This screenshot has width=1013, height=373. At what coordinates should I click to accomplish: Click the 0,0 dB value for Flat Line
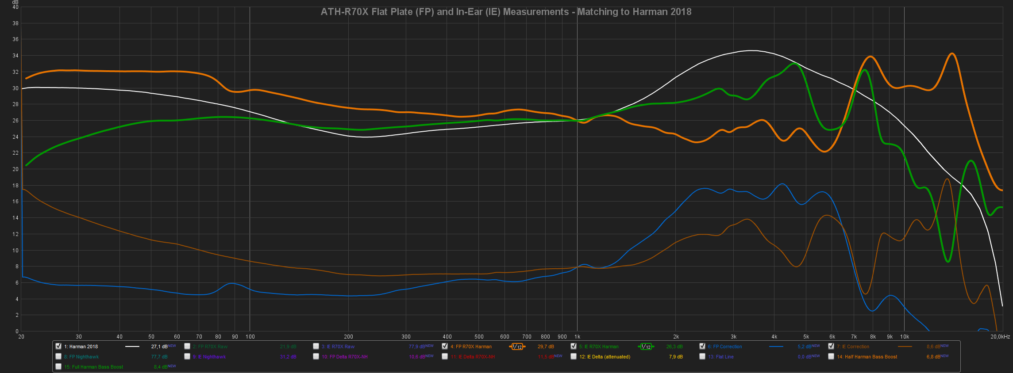coord(805,357)
